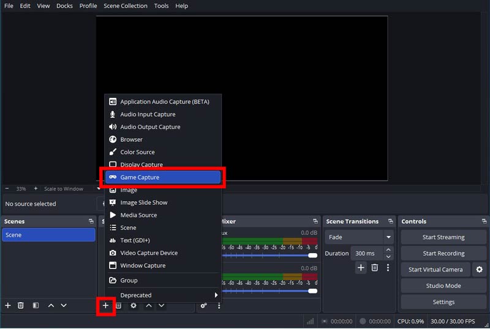This screenshot has height=329, width=490.
Task: Select Game Capture from source menu
Action: tap(163, 177)
